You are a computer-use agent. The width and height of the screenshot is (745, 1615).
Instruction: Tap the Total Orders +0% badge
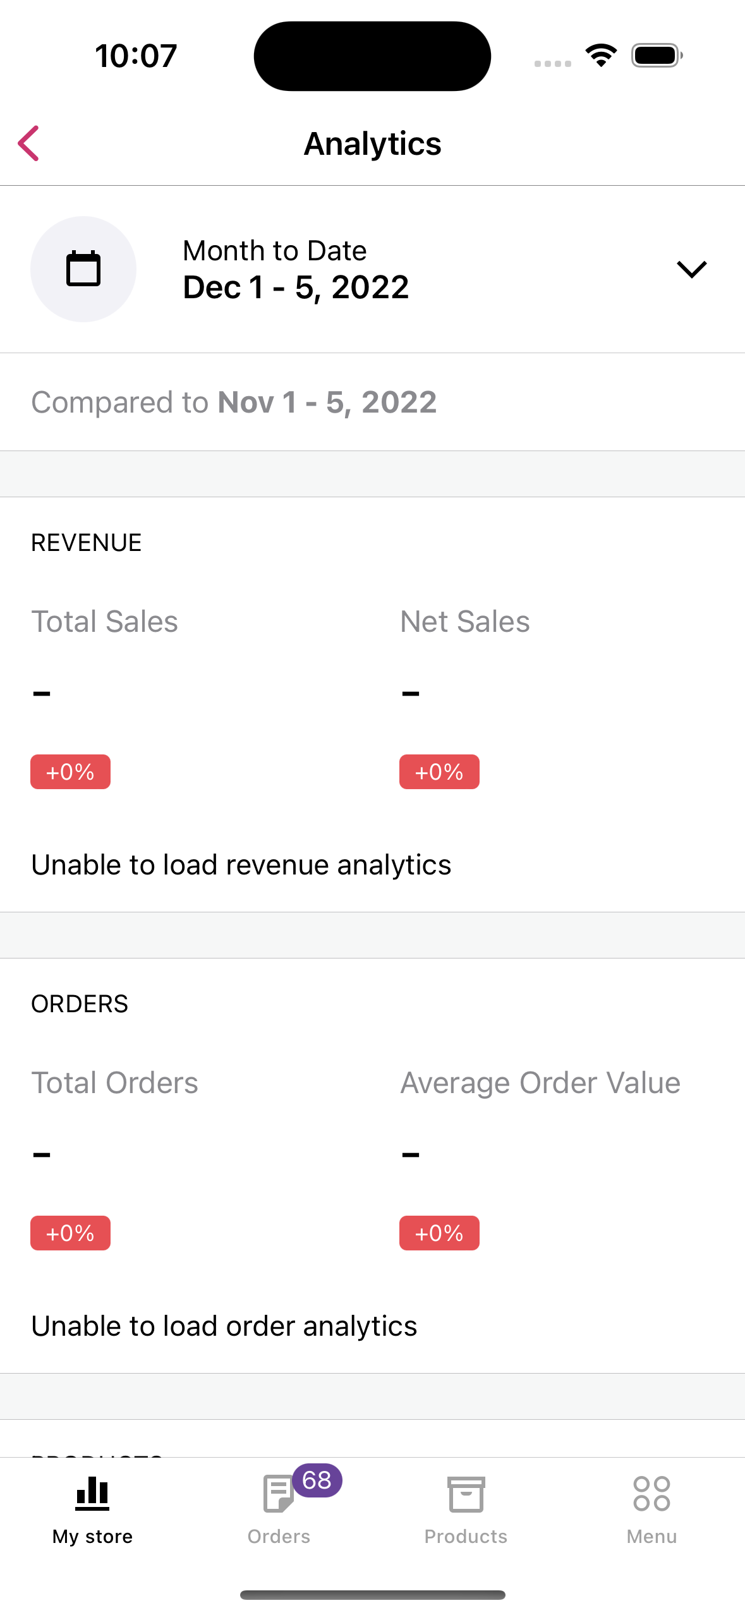(70, 1233)
